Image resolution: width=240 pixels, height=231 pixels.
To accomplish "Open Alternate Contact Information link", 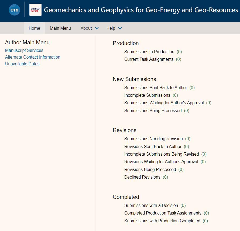I will (x=33, y=57).
